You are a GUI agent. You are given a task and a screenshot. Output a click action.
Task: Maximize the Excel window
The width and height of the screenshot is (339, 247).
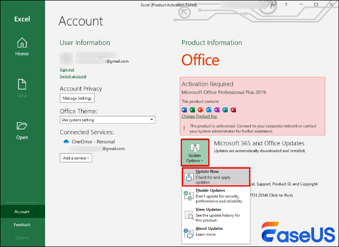(x=316, y=4)
